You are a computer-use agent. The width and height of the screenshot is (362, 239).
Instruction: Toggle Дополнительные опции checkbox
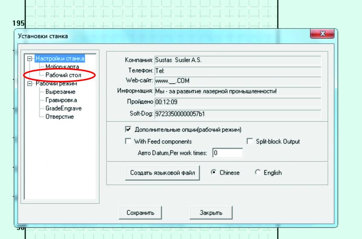[x=128, y=129]
